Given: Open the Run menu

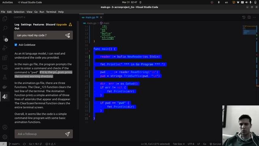Looking at the screenshot, I should pyautogui.click(x=42, y=12).
